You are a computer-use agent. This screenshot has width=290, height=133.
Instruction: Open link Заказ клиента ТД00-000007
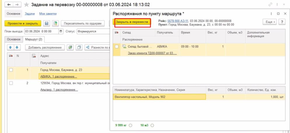[x=152, y=53]
